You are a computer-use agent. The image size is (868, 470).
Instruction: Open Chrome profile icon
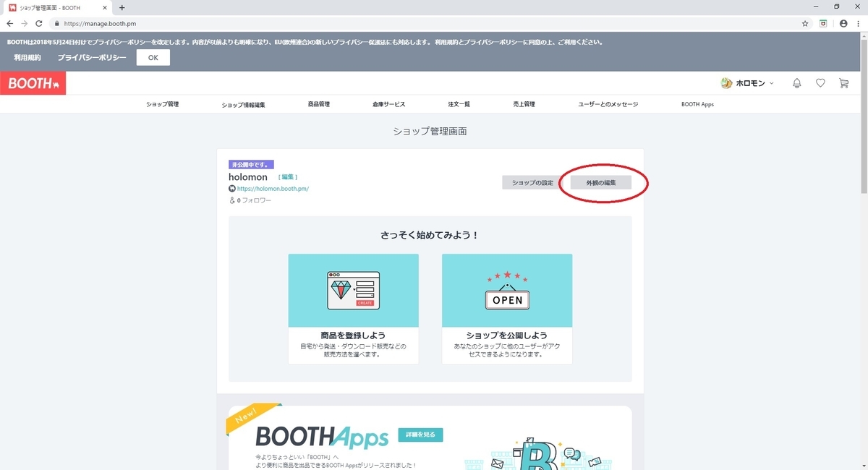(843, 23)
